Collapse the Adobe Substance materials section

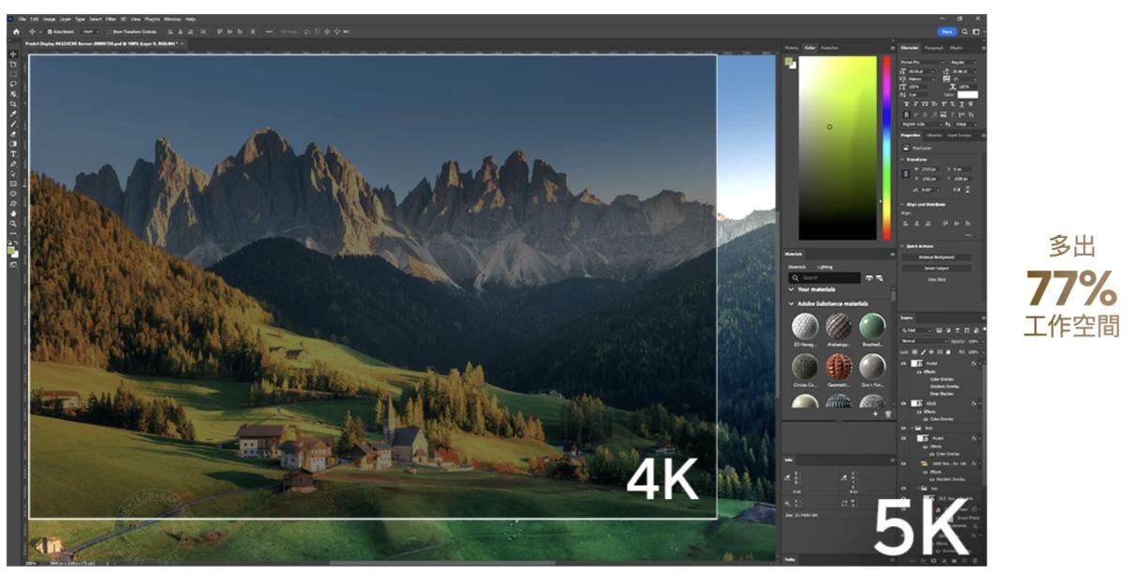791,303
